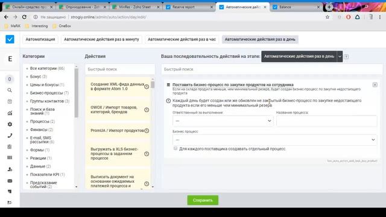Open the 'Ответственный за выполнение' dropdown
The height and width of the screenshot is (217, 386).
[223, 121]
